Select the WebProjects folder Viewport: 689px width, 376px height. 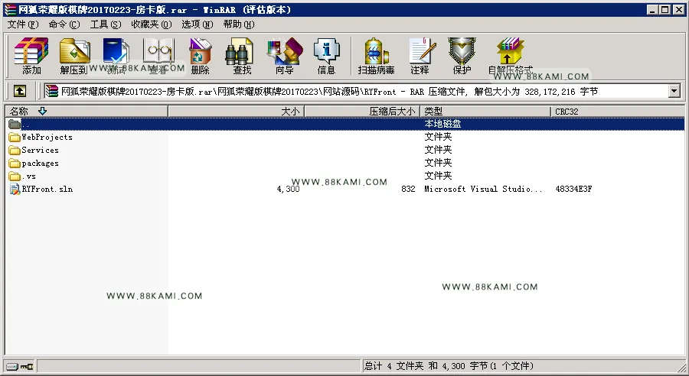point(47,137)
